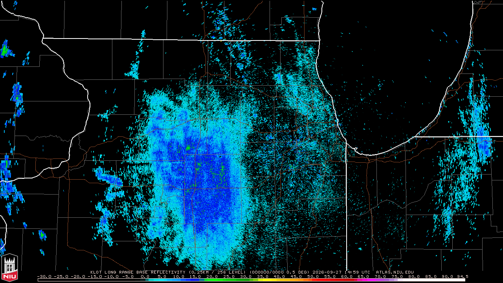Click the KLOT long range base reflectivity title

(x=138, y=272)
